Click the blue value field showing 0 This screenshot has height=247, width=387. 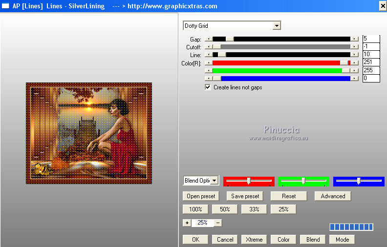[371, 79]
